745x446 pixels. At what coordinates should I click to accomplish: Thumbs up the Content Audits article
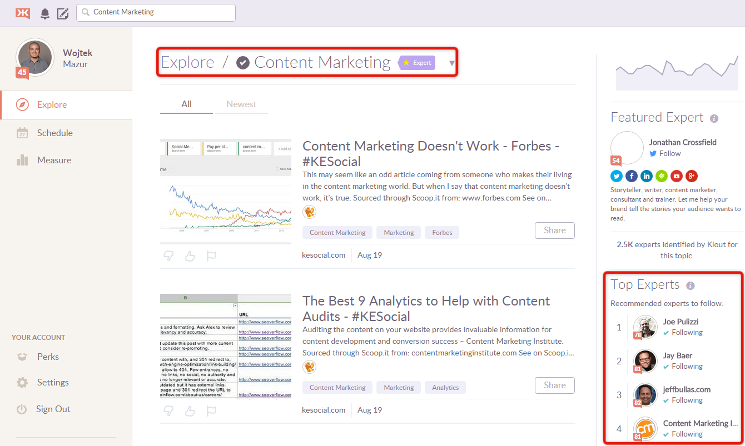(x=190, y=411)
